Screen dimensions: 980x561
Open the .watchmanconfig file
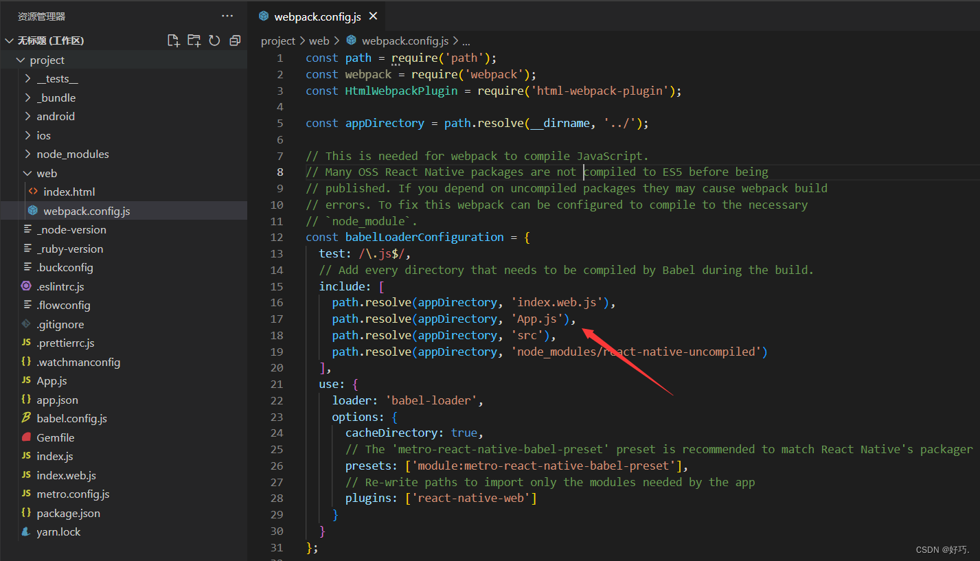[124, 362]
